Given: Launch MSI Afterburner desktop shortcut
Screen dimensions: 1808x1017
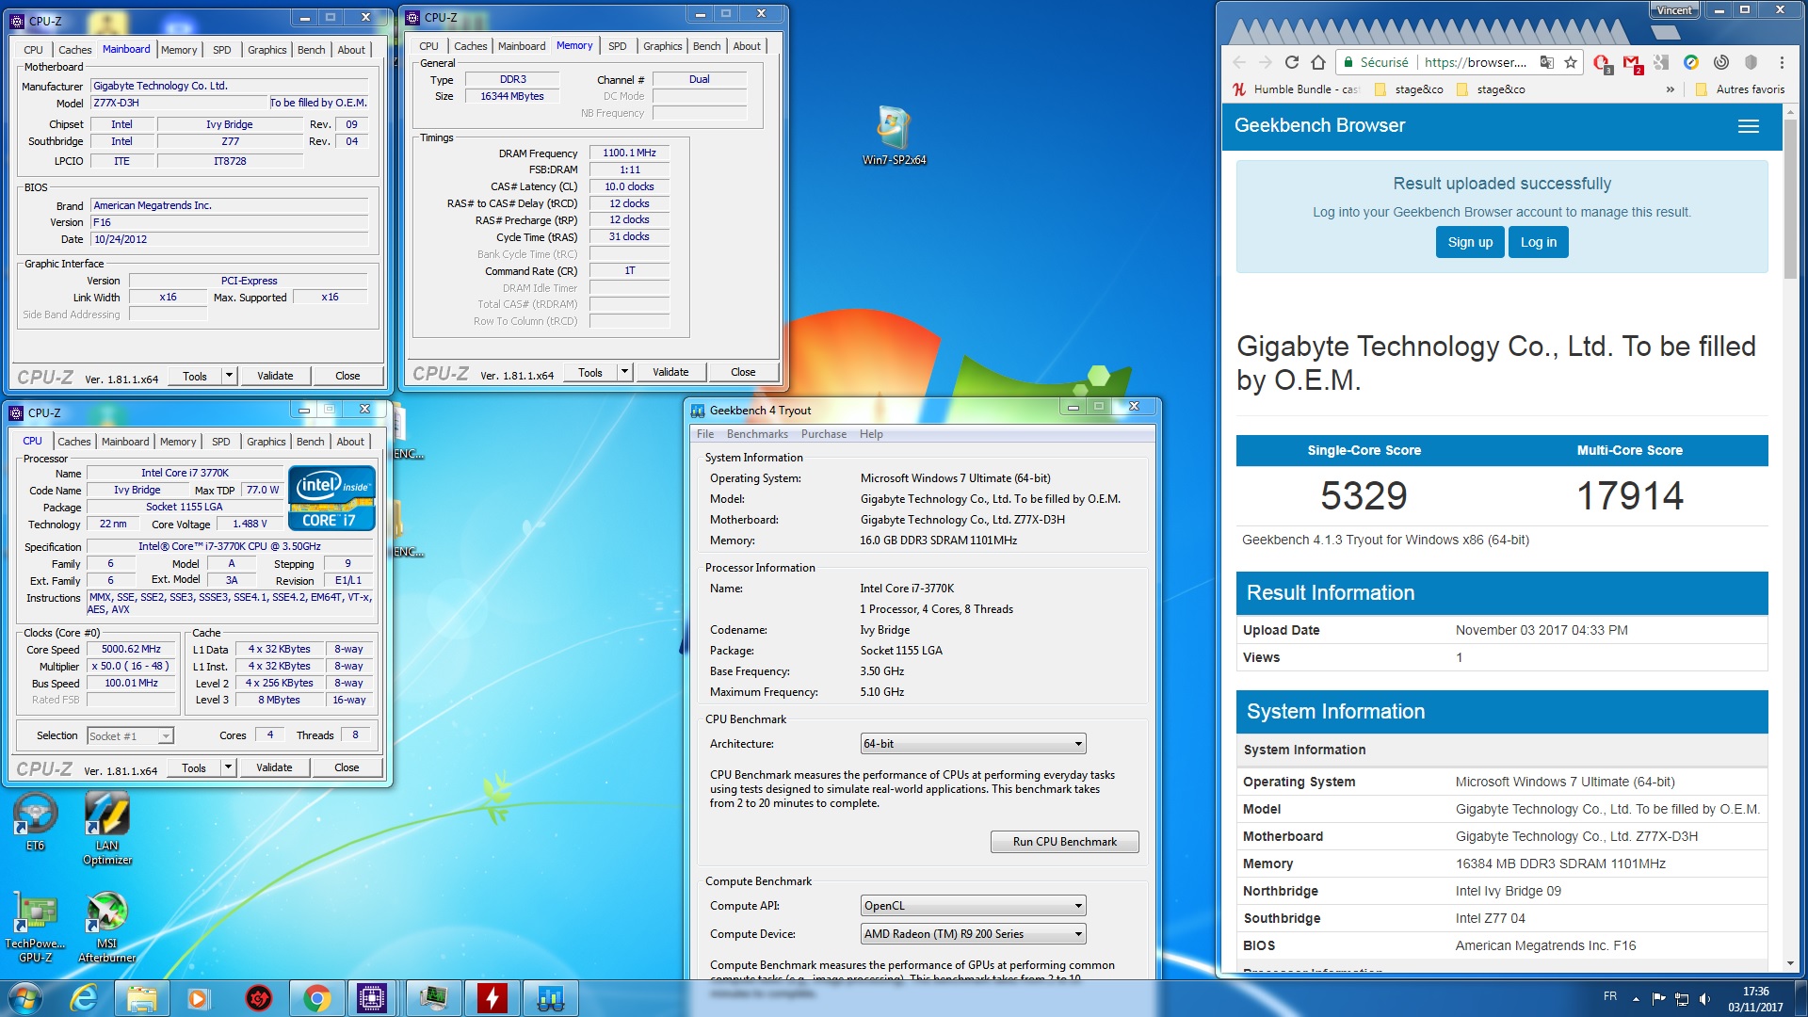Looking at the screenshot, I should coord(107,927).
